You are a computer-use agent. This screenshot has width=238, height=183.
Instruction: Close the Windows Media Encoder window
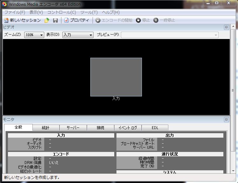tap(228, 3)
